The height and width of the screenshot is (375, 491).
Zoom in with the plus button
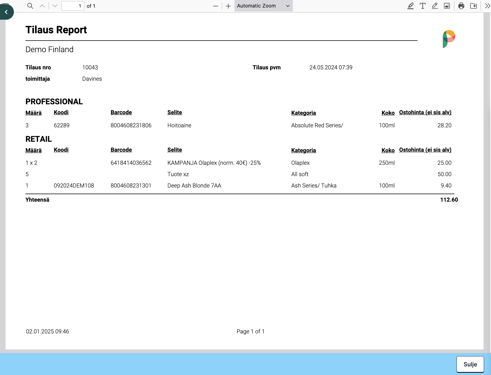tap(228, 6)
